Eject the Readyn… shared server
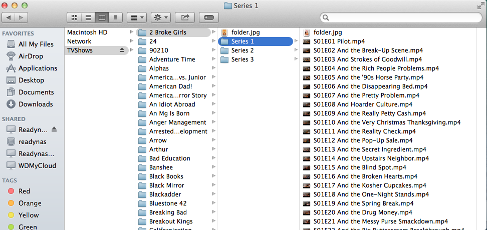Image resolution: width=487 pixels, height=230 pixels. 54,129
